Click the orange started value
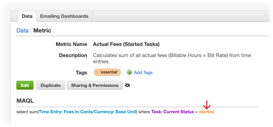Image resolution: width=273 pixels, height=127 pixels. [206, 112]
